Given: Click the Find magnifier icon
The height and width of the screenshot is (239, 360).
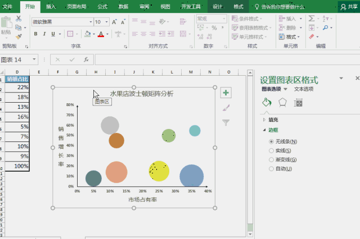Looking at the screenshot, I should pos(325,27).
